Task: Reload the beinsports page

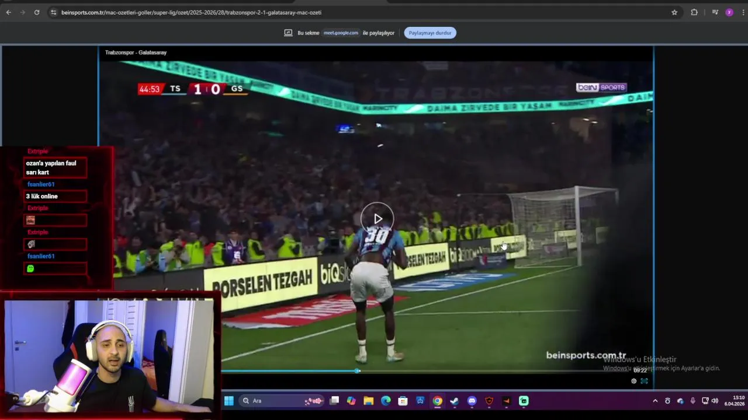Action: (36, 12)
